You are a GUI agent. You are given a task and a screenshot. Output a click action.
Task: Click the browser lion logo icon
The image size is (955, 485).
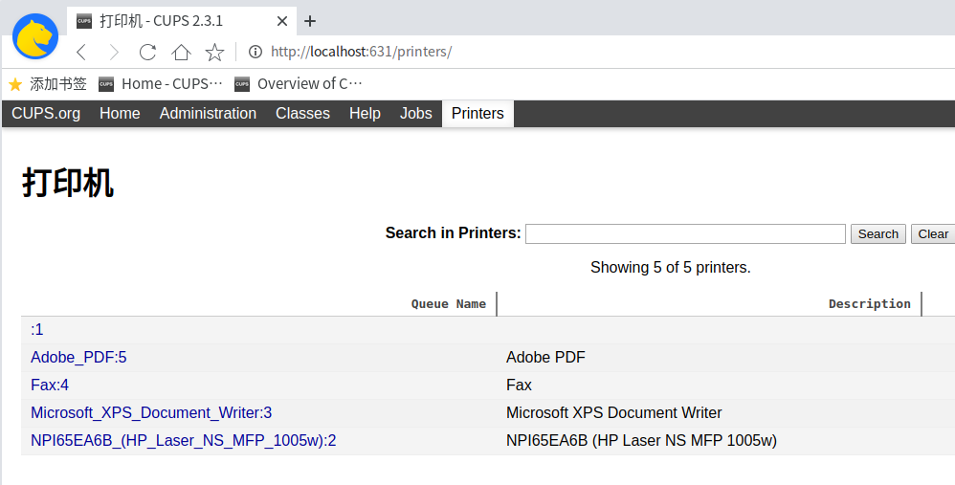click(x=35, y=36)
